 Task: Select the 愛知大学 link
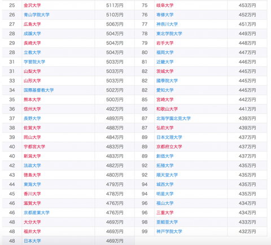pos(165,90)
